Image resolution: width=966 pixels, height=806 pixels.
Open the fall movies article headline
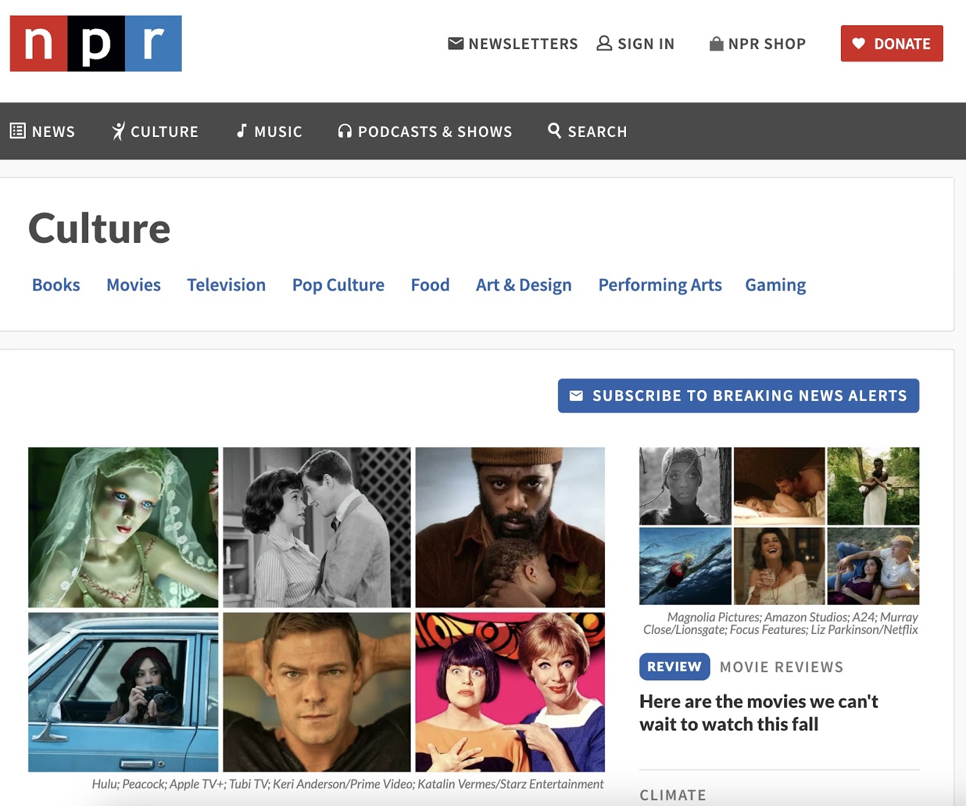coord(758,712)
